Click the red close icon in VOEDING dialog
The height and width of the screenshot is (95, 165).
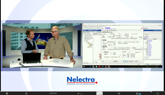click(x=142, y=28)
